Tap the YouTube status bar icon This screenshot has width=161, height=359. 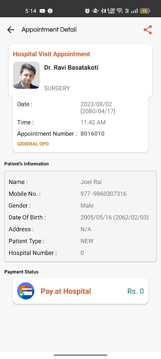pyautogui.click(x=42, y=11)
